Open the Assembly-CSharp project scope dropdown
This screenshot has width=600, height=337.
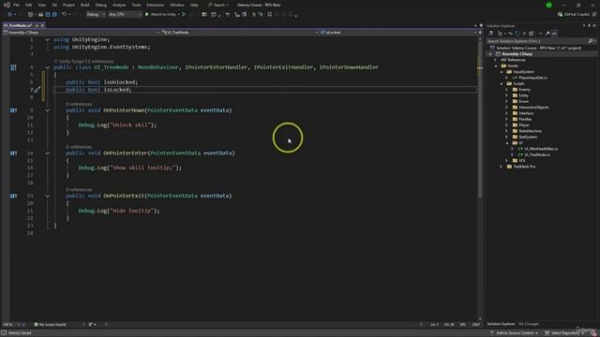coord(82,33)
